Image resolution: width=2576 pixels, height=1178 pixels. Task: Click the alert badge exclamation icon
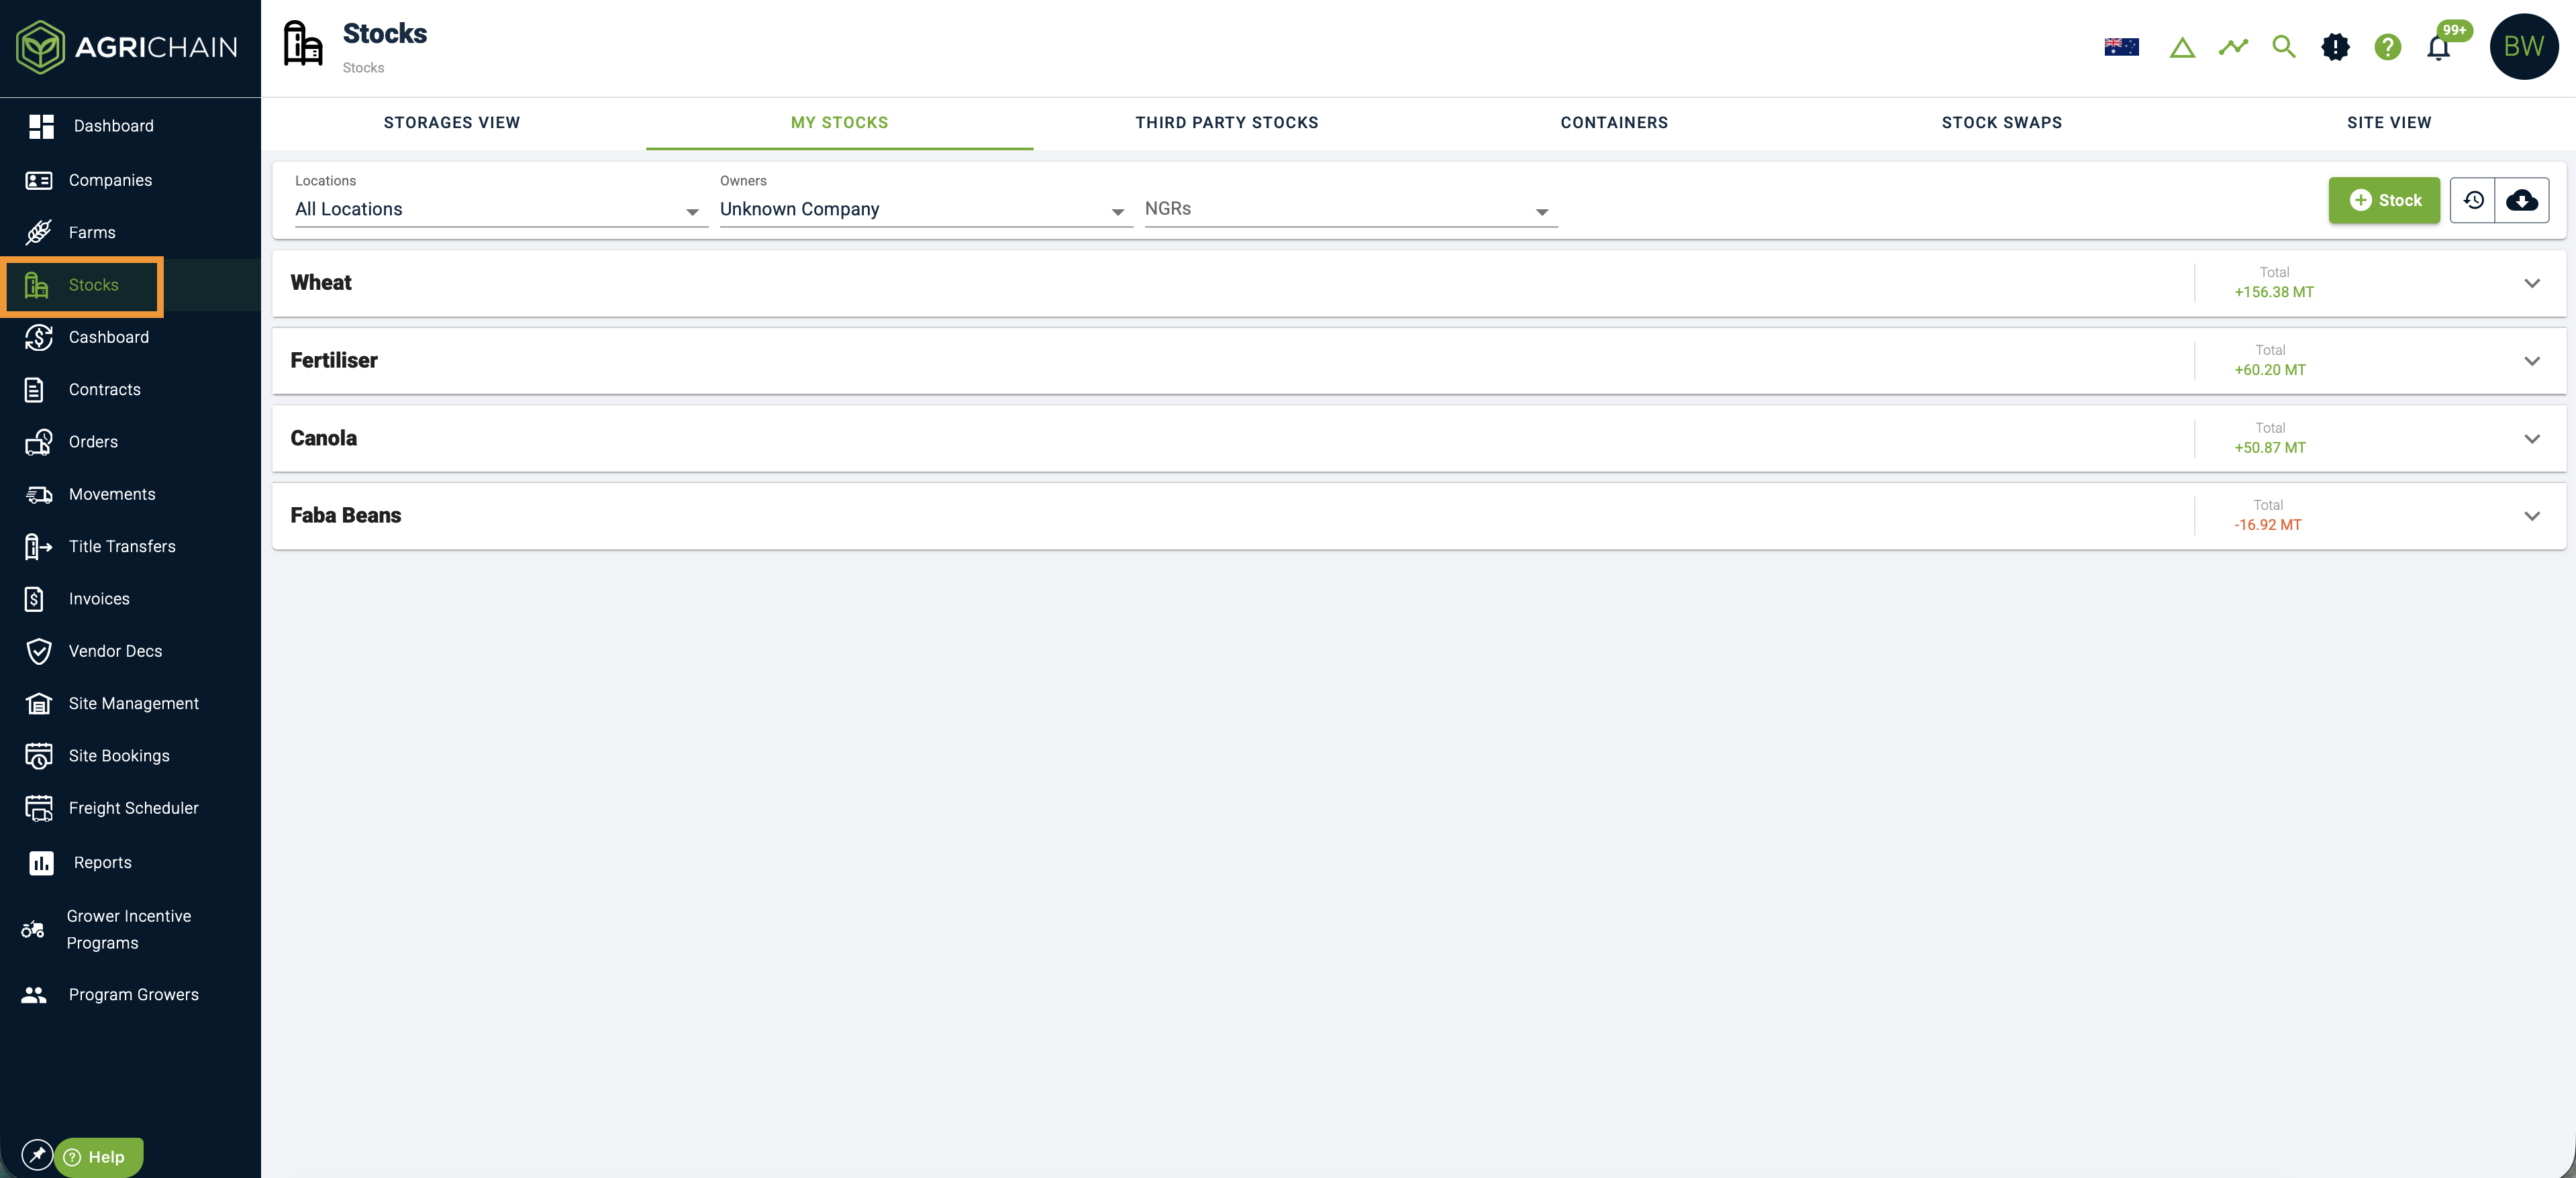[2335, 47]
